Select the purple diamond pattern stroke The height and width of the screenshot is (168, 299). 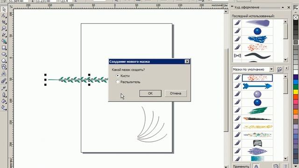point(257,151)
